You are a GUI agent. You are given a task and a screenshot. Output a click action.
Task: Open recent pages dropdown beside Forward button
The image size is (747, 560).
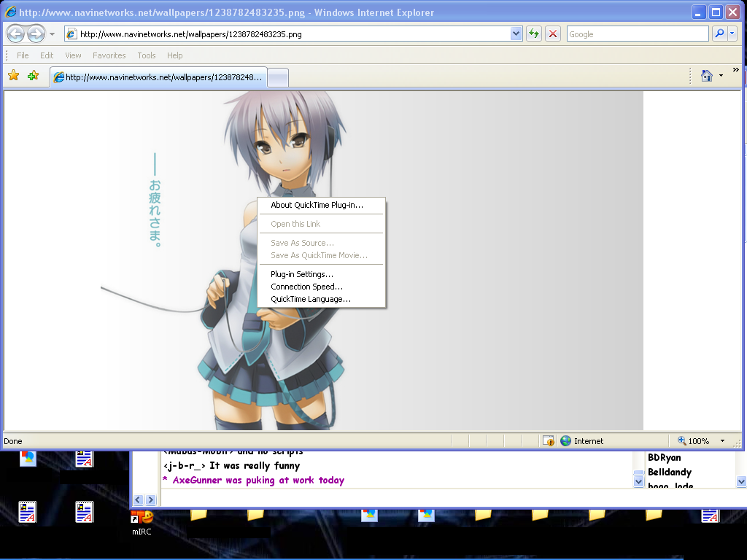pos(53,34)
